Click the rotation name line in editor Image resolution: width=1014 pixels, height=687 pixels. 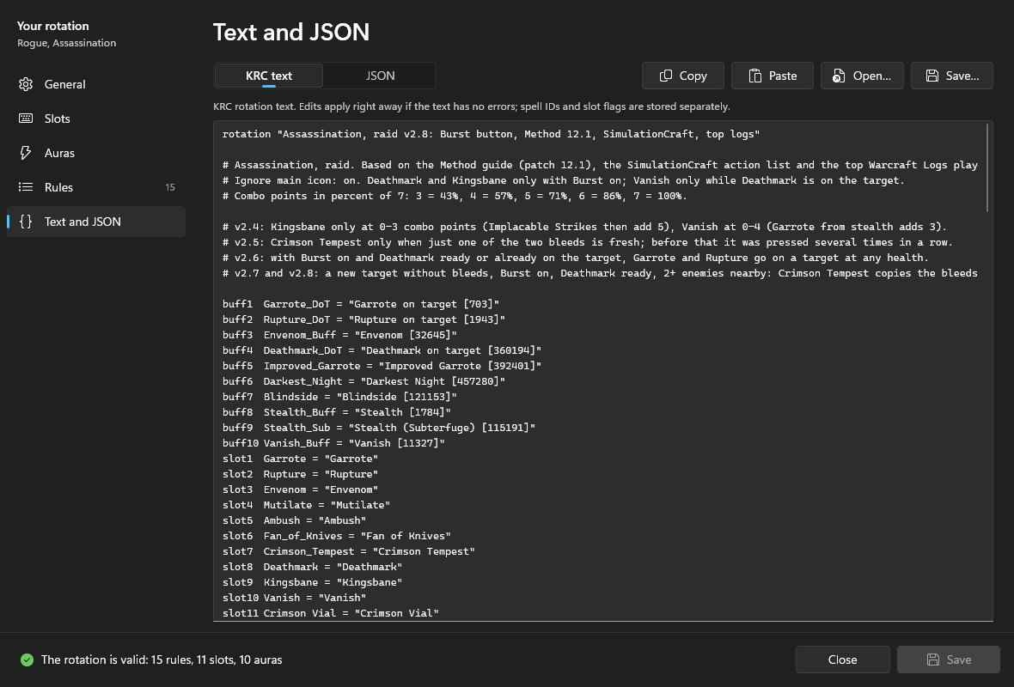coord(491,134)
